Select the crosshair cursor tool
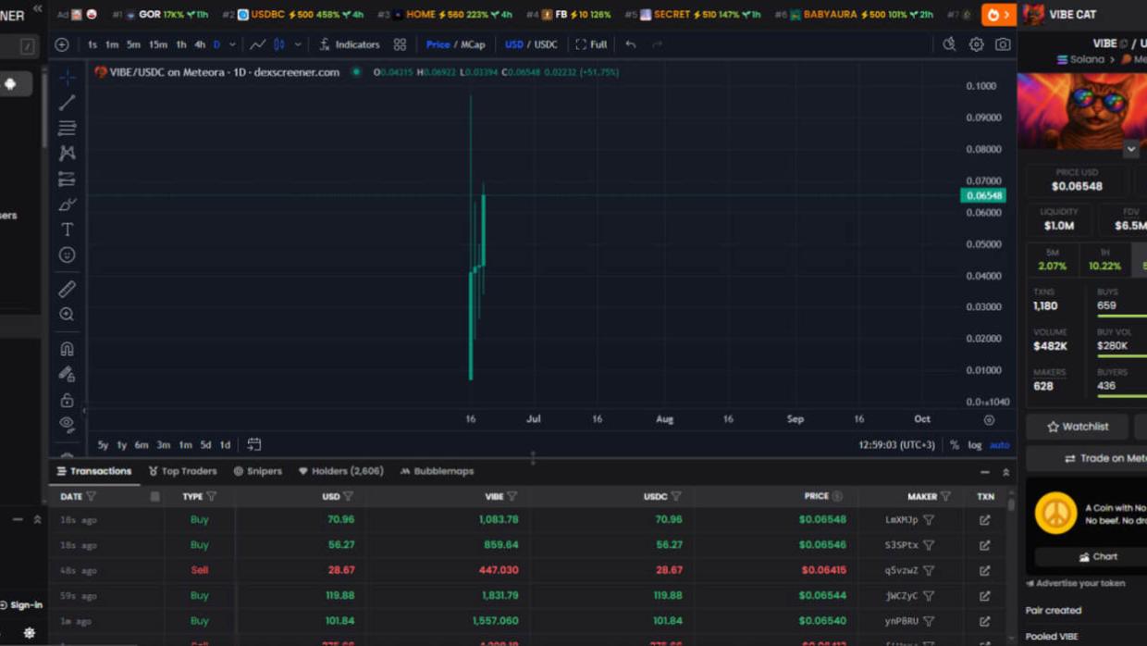This screenshot has width=1147, height=646. click(x=67, y=78)
